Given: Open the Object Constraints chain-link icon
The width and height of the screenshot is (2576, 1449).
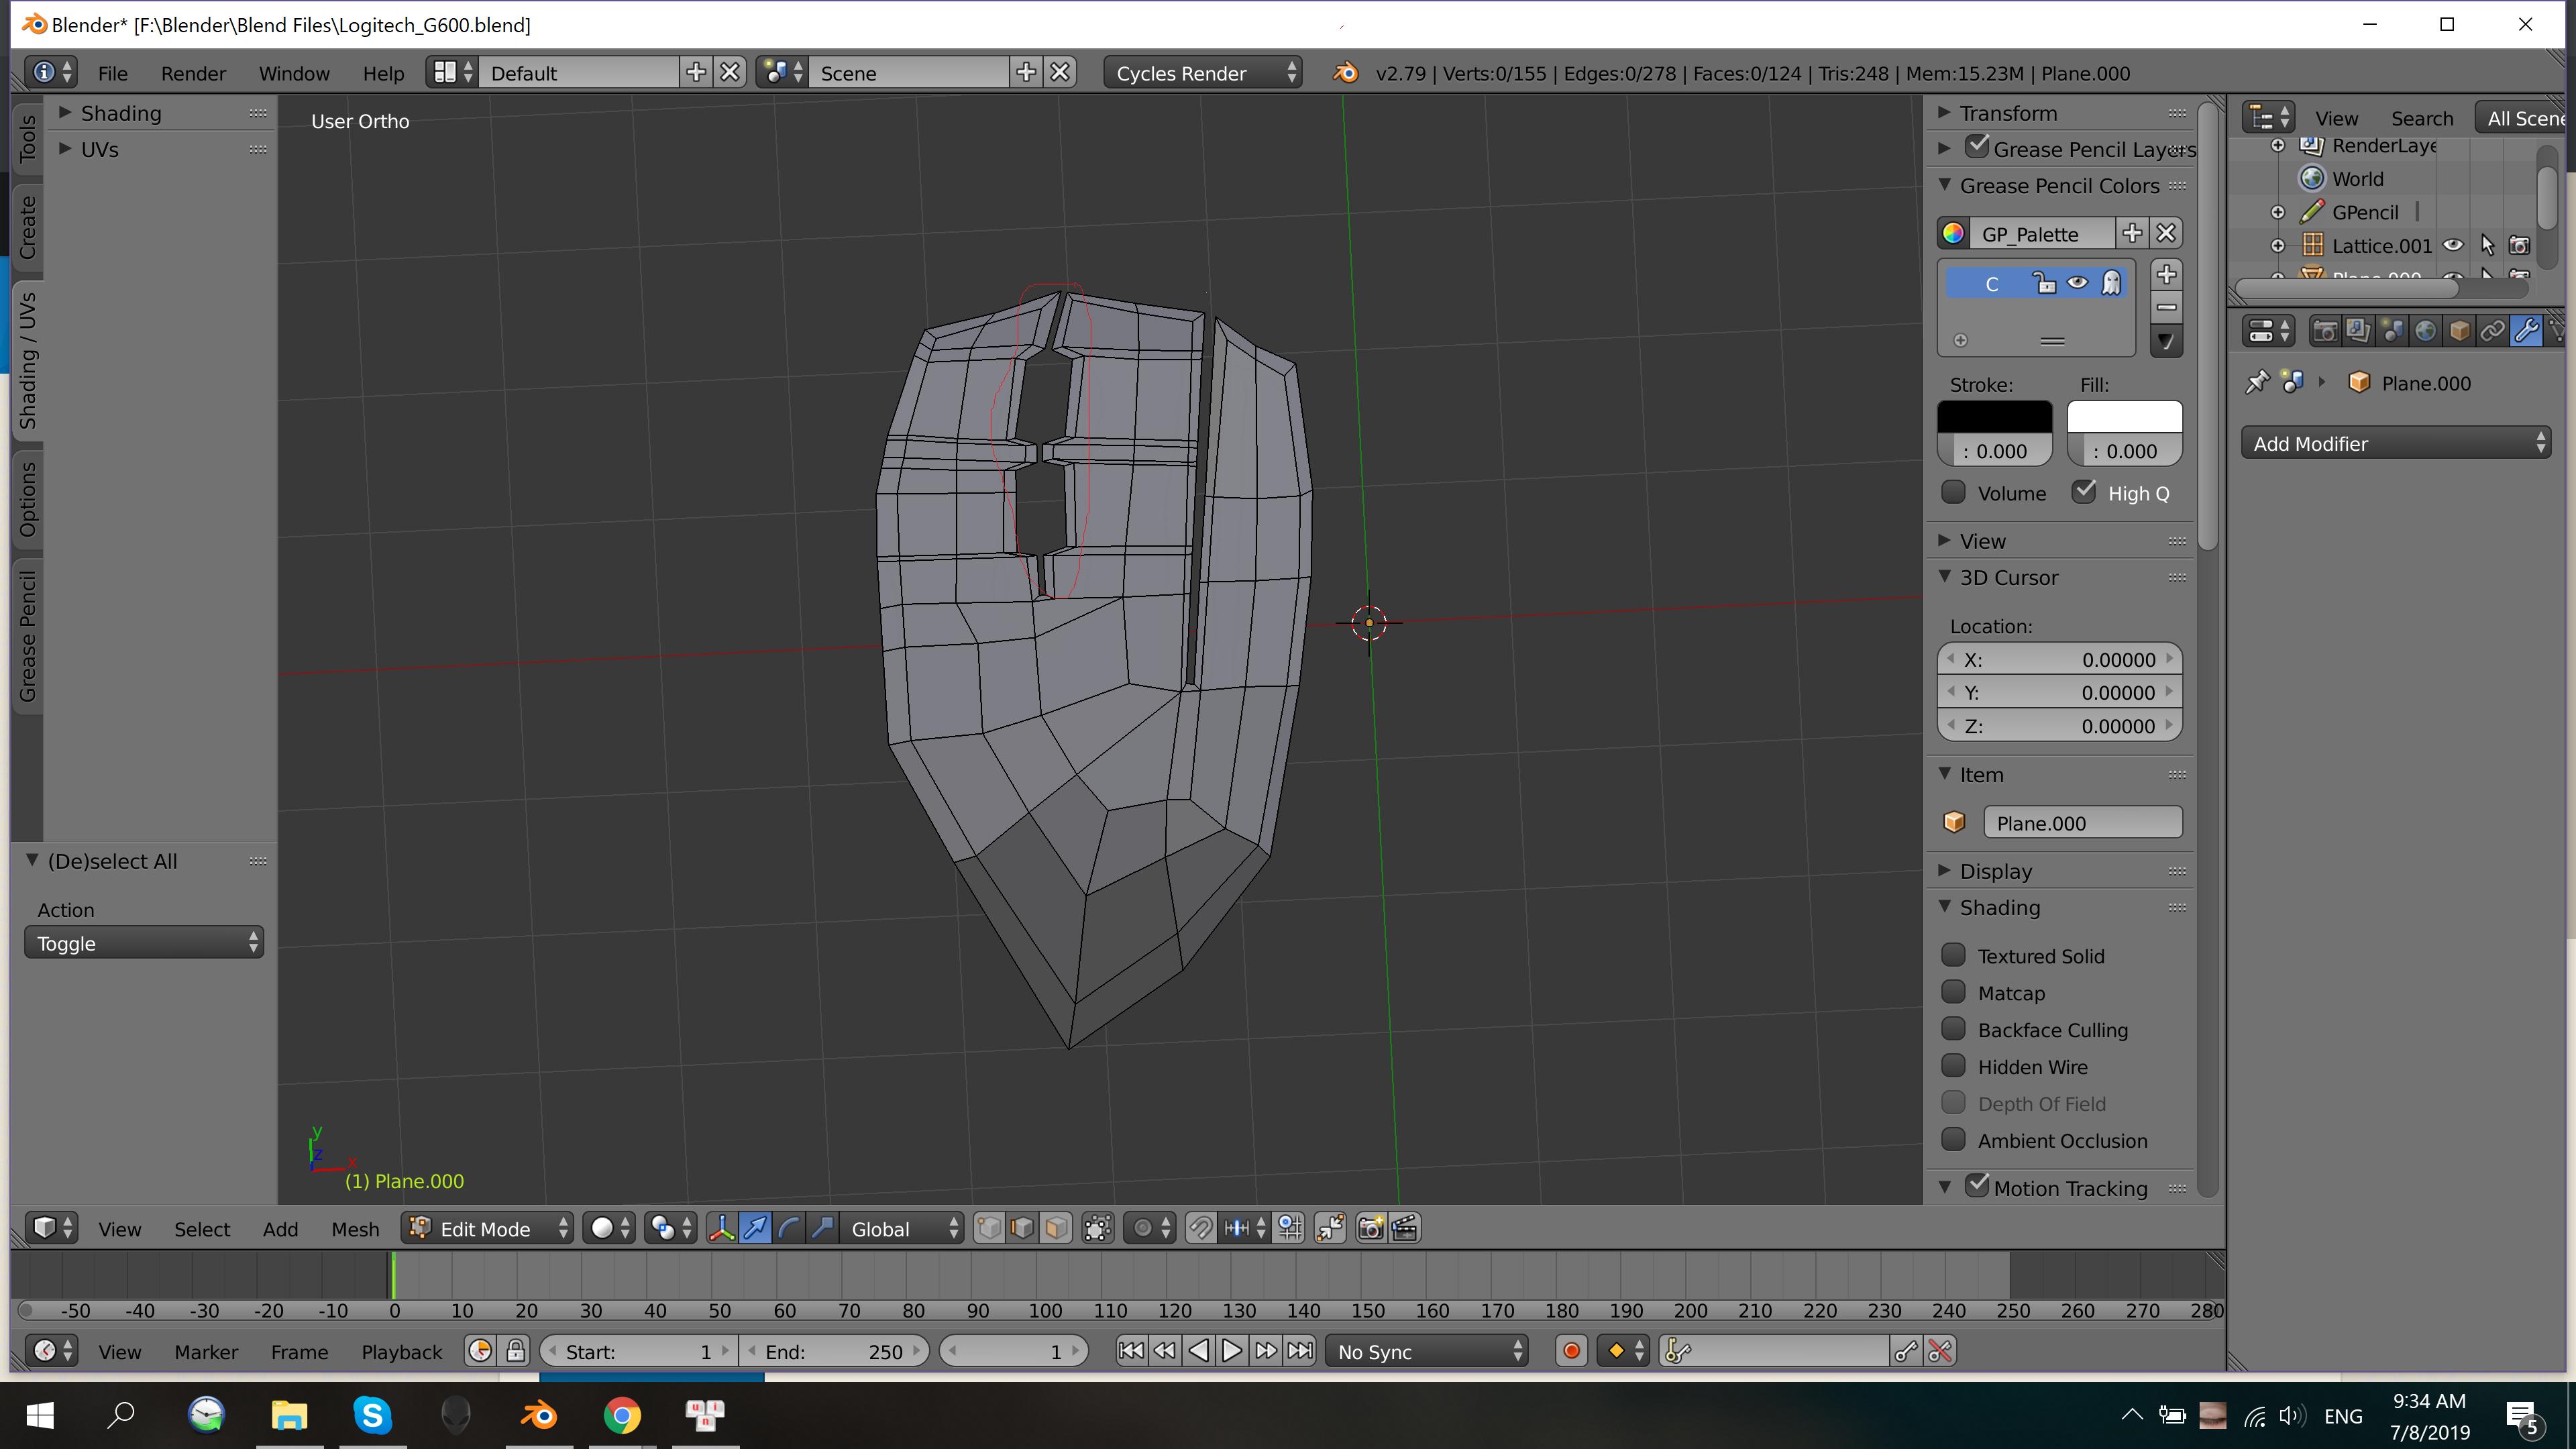Looking at the screenshot, I should (2493, 331).
